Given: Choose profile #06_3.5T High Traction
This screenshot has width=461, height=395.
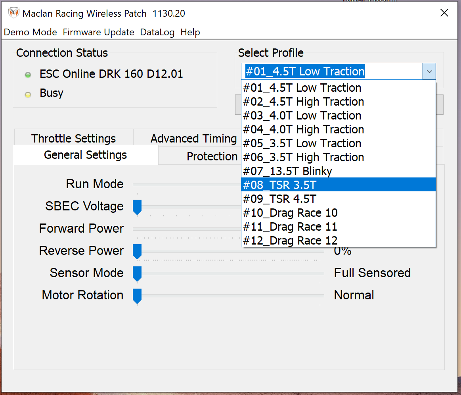Looking at the screenshot, I should point(339,157).
